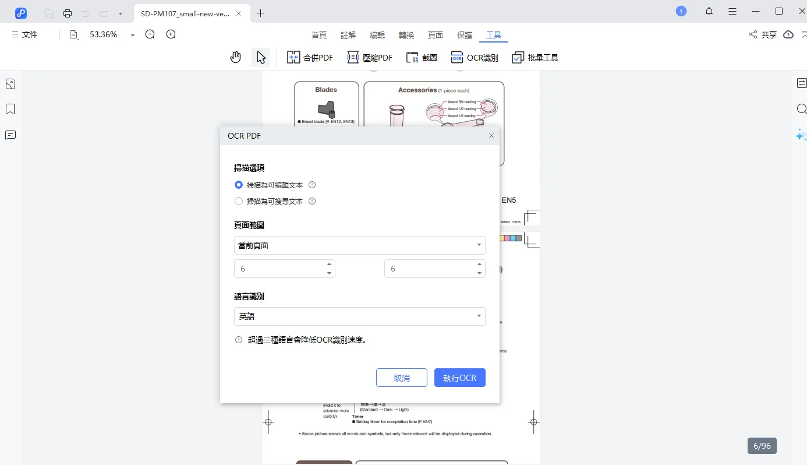Open the AI assistant sparkle icon

801,135
